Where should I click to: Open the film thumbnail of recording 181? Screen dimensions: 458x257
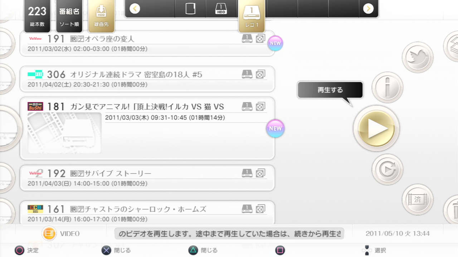(x=64, y=133)
